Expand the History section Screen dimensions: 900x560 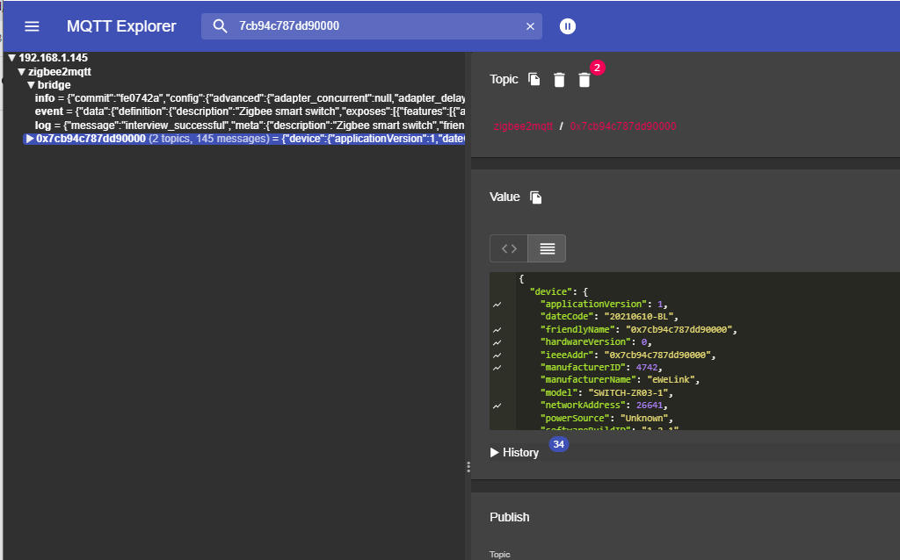[x=514, y=452]
